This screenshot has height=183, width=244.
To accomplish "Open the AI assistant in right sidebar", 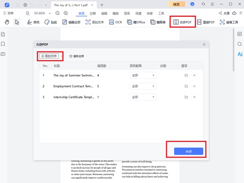I will (240, 54).
